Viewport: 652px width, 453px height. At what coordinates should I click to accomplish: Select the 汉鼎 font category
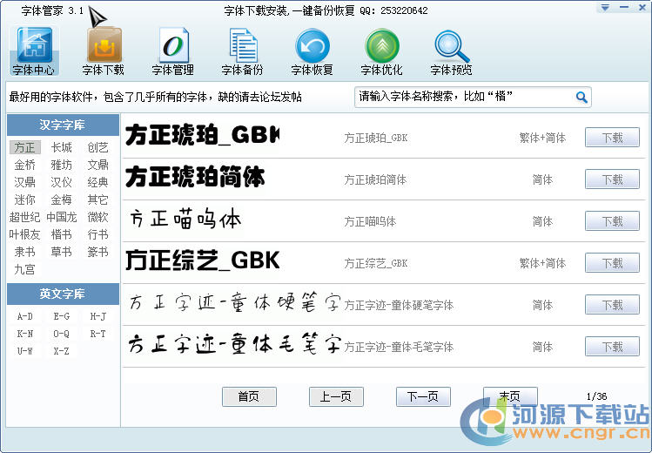25,183
